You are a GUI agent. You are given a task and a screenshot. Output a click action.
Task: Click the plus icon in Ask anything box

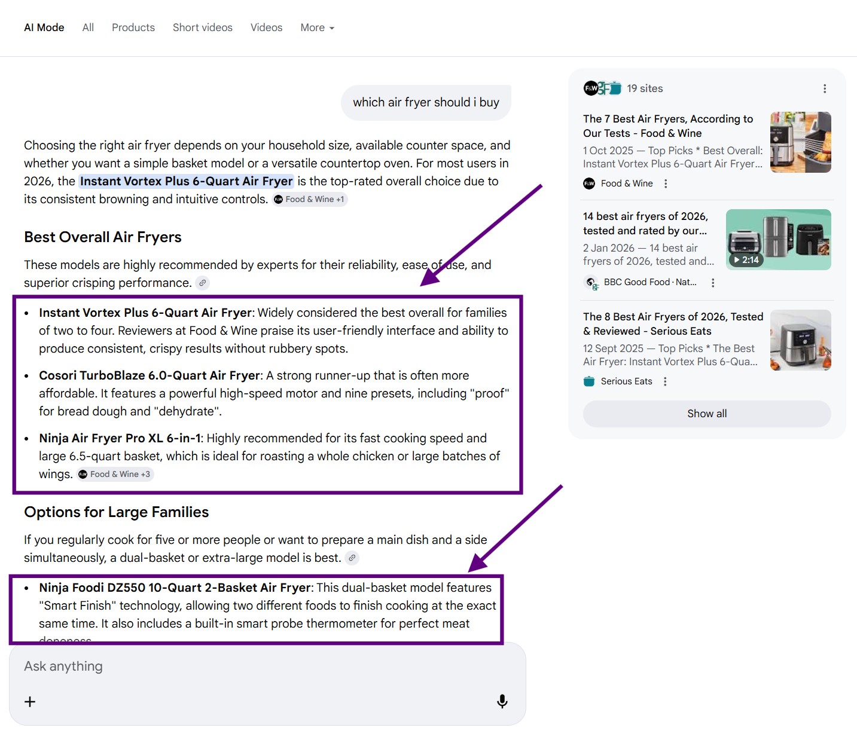[x=30, y=702]
